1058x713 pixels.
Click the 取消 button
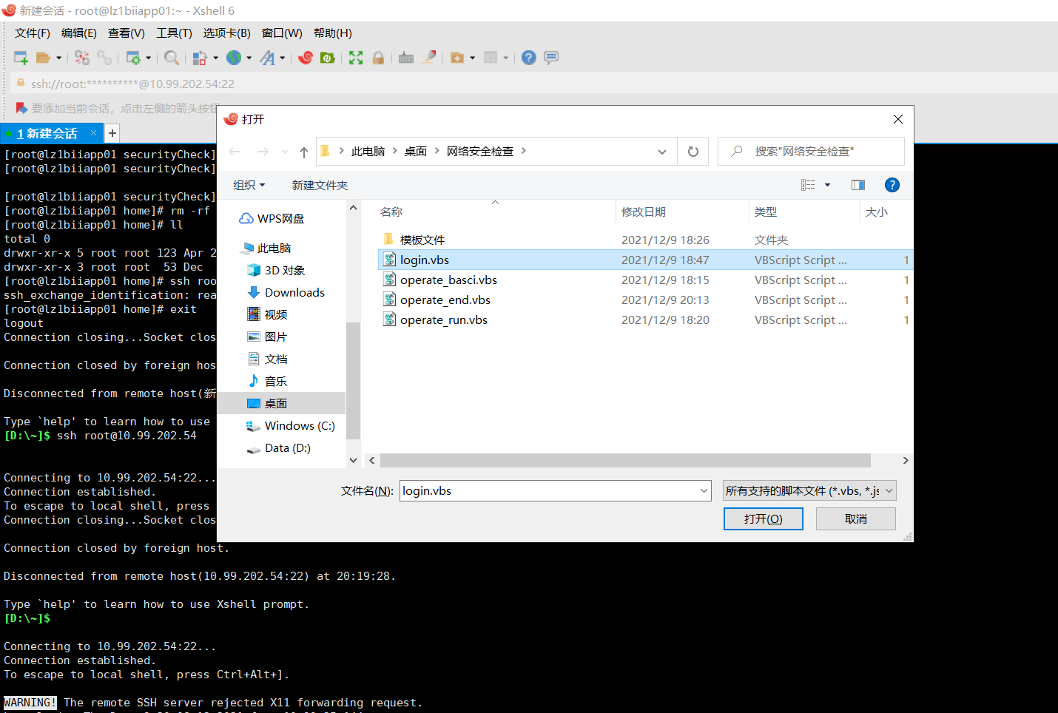(x=856, y=518)
